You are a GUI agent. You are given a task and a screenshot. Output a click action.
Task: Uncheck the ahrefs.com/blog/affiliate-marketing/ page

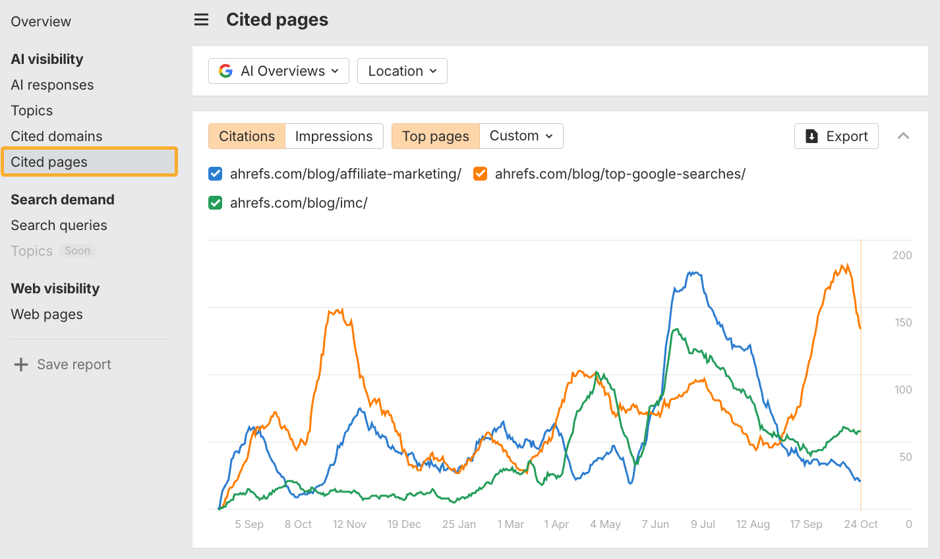(215, 173)
